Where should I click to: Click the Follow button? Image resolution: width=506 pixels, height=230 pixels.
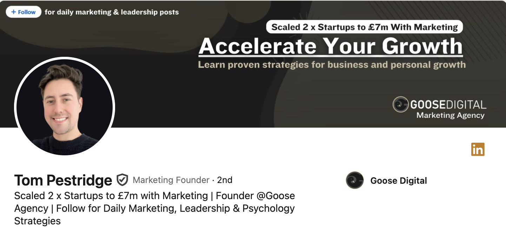24,12
